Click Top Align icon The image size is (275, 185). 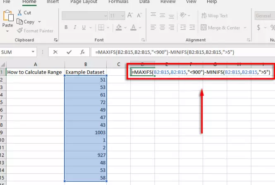(153, 14)
